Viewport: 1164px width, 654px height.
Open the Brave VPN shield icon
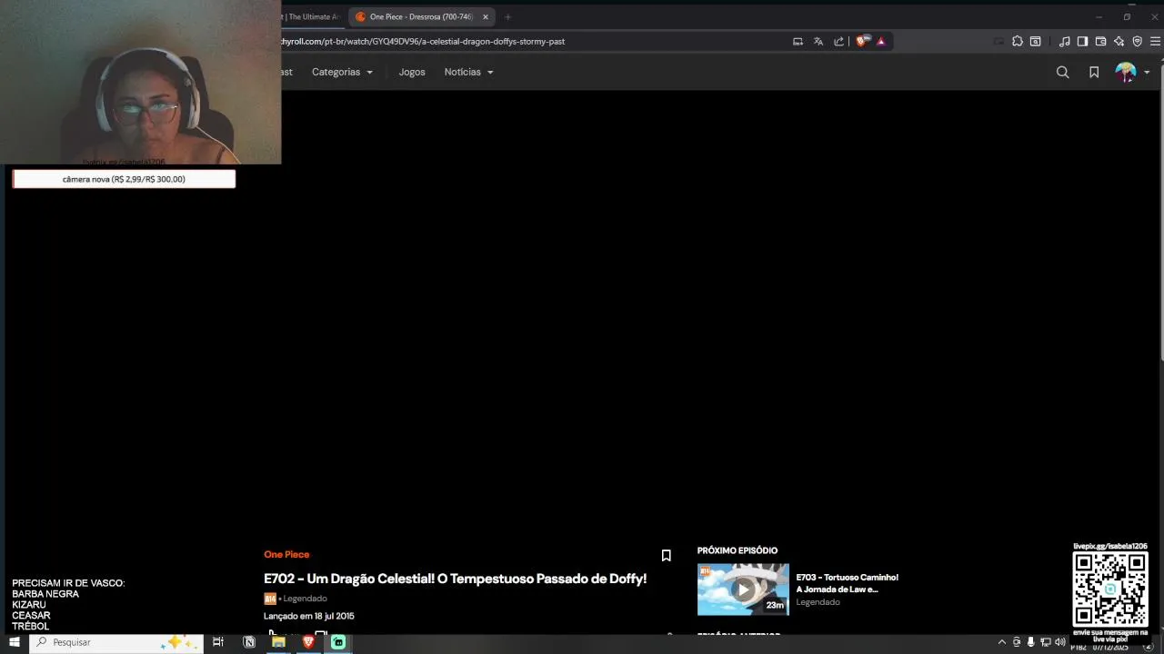pyautogui.click(x=1137, y=41)
